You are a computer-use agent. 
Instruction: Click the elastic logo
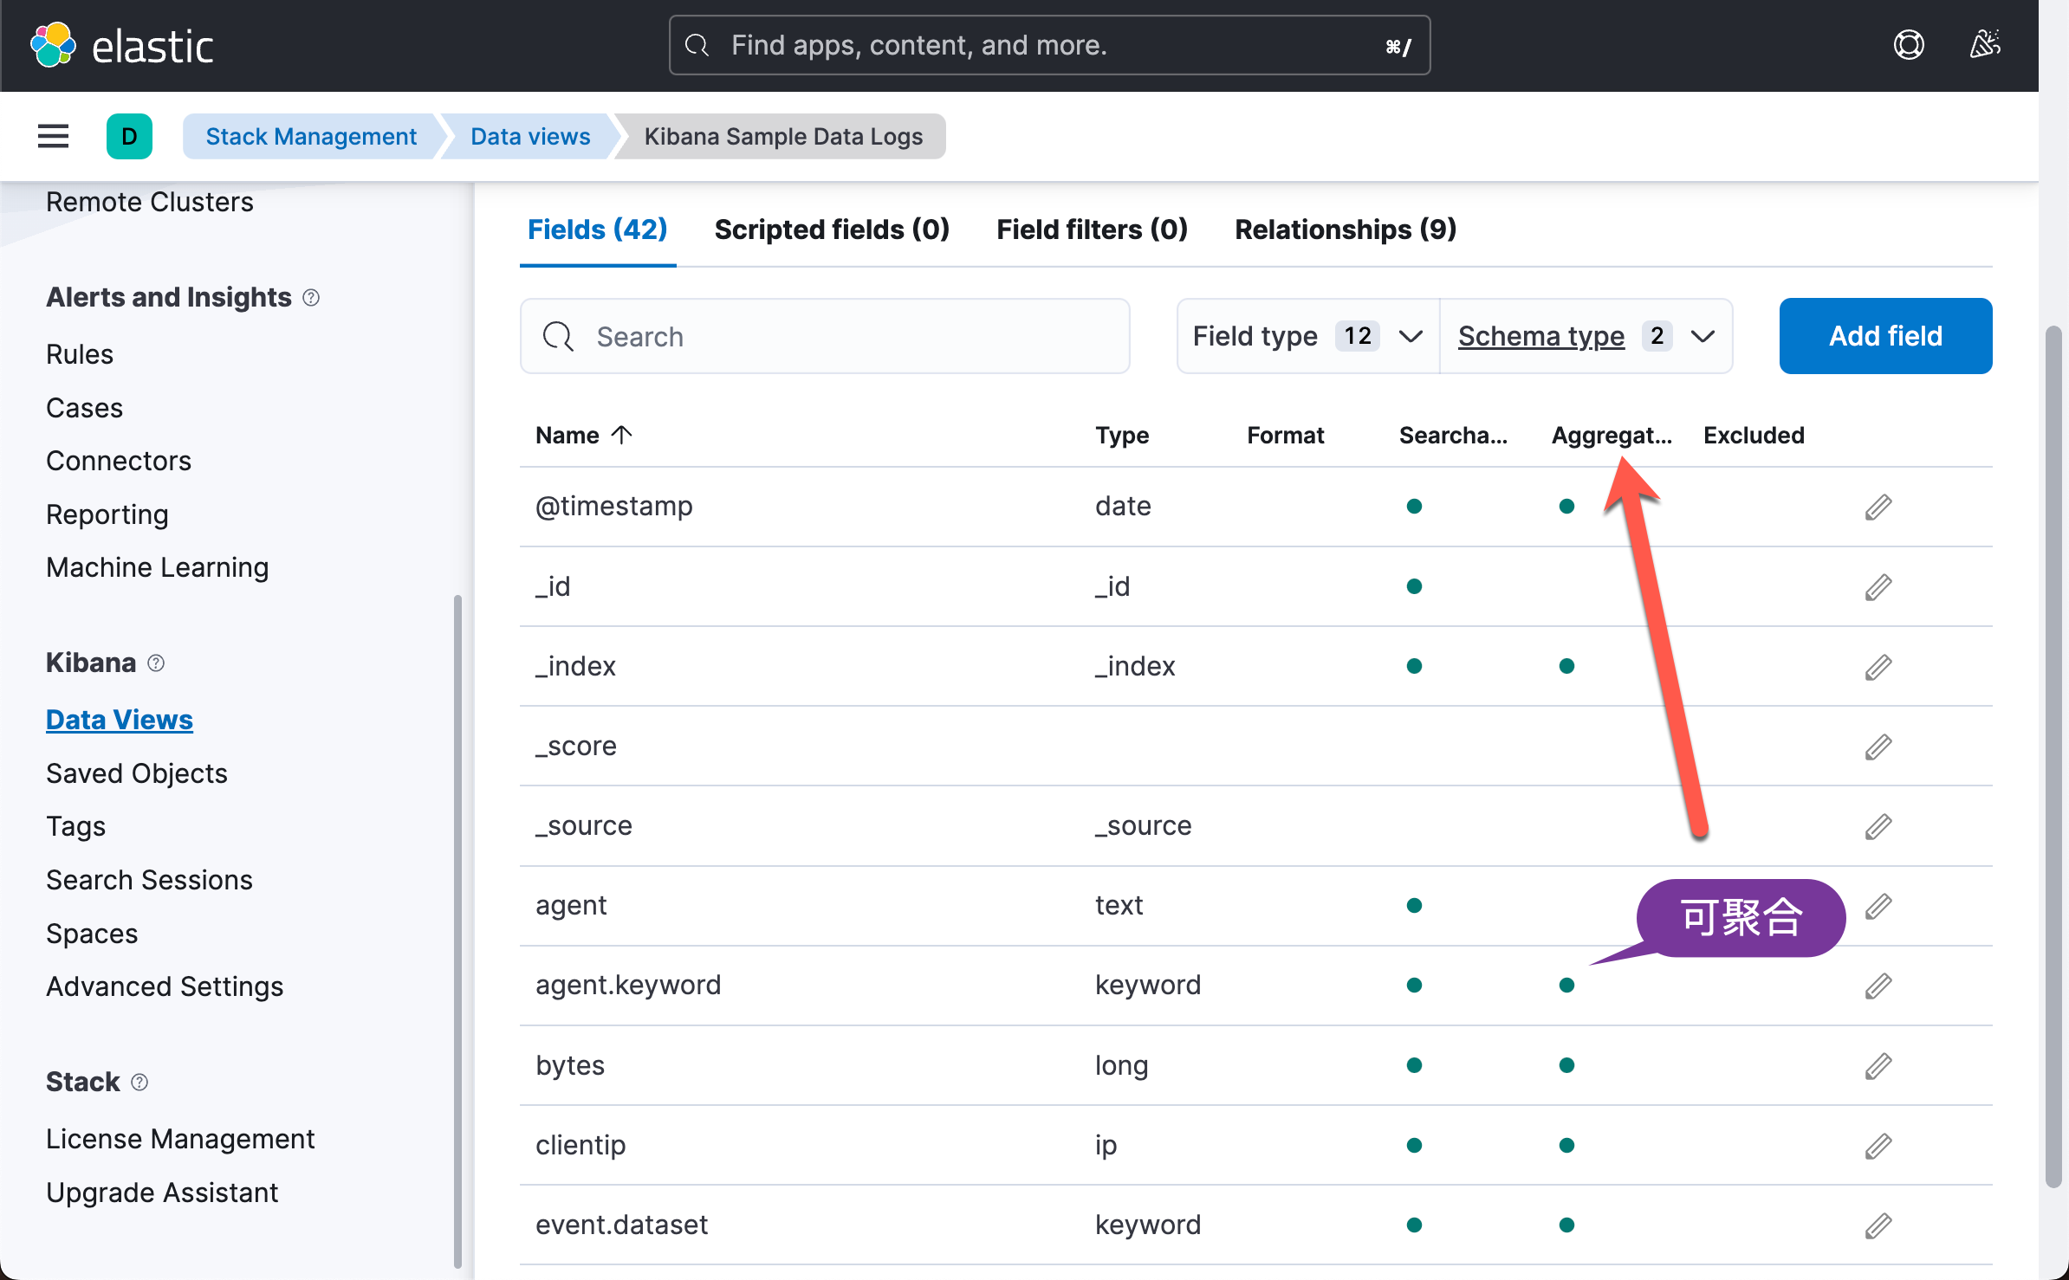click(122, 44)
